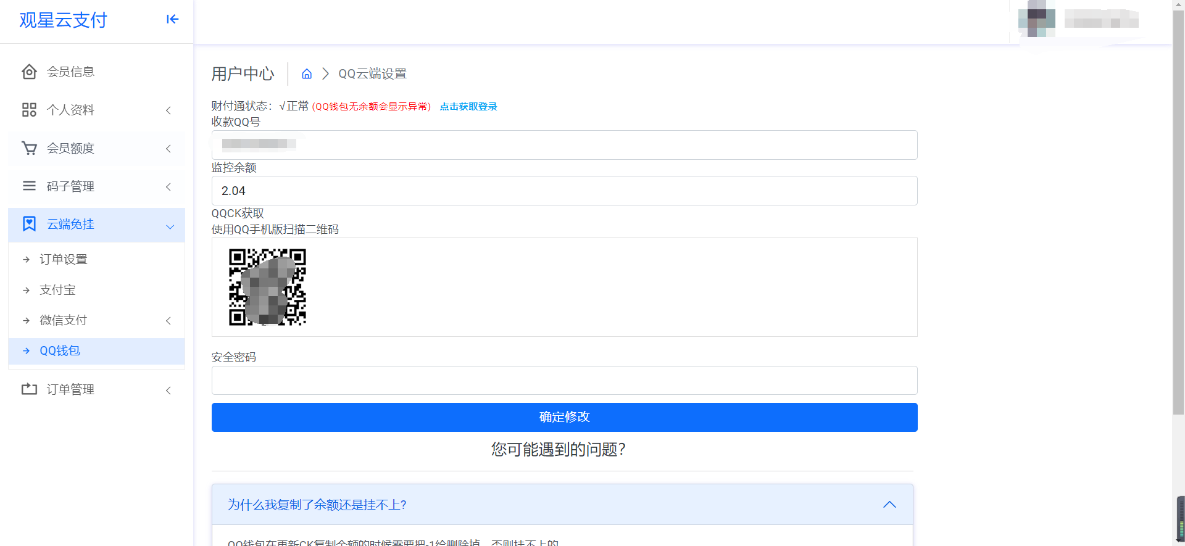Expand the 订单管理 submenu chevron
This screenshot has width=1185, height=546.
(x=168, y=391)
